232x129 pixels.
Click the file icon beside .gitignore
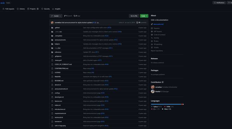click(52, 56)
